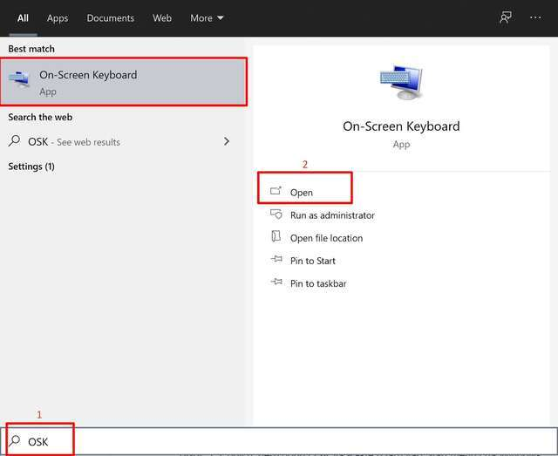The width and height of the screenshot is (558, 456).
Task: Expand the More filter dropdown
Action: pyautogui.click(x=207, y=18)
